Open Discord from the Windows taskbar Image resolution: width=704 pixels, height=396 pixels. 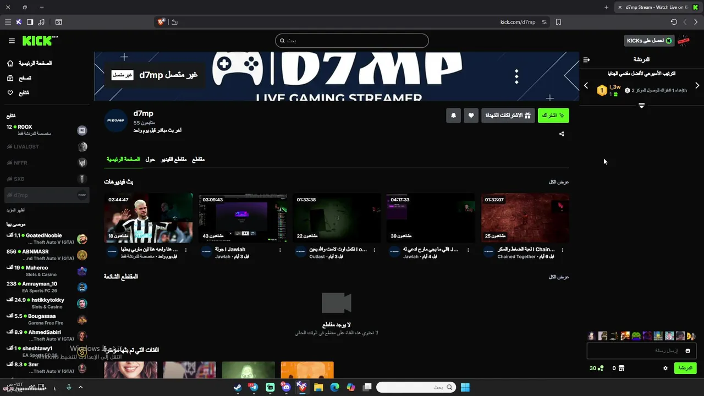tap(286, 387)
